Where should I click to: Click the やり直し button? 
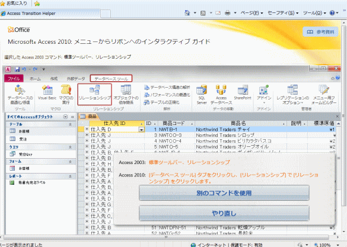coord(224,213)
